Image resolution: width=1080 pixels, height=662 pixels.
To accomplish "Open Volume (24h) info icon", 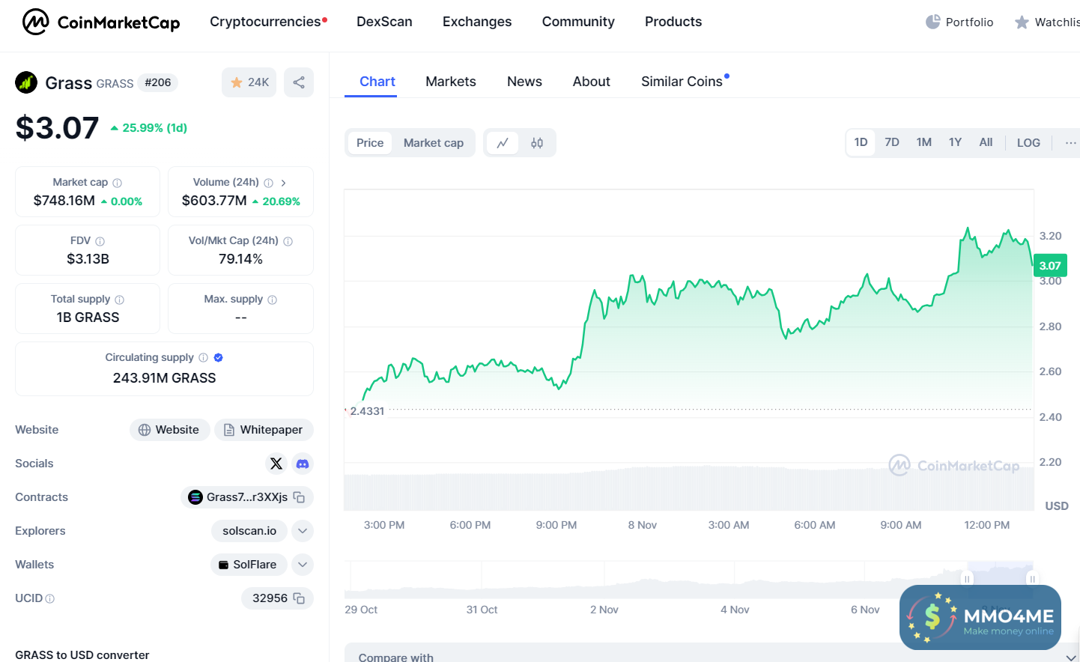I will [268, 183].
